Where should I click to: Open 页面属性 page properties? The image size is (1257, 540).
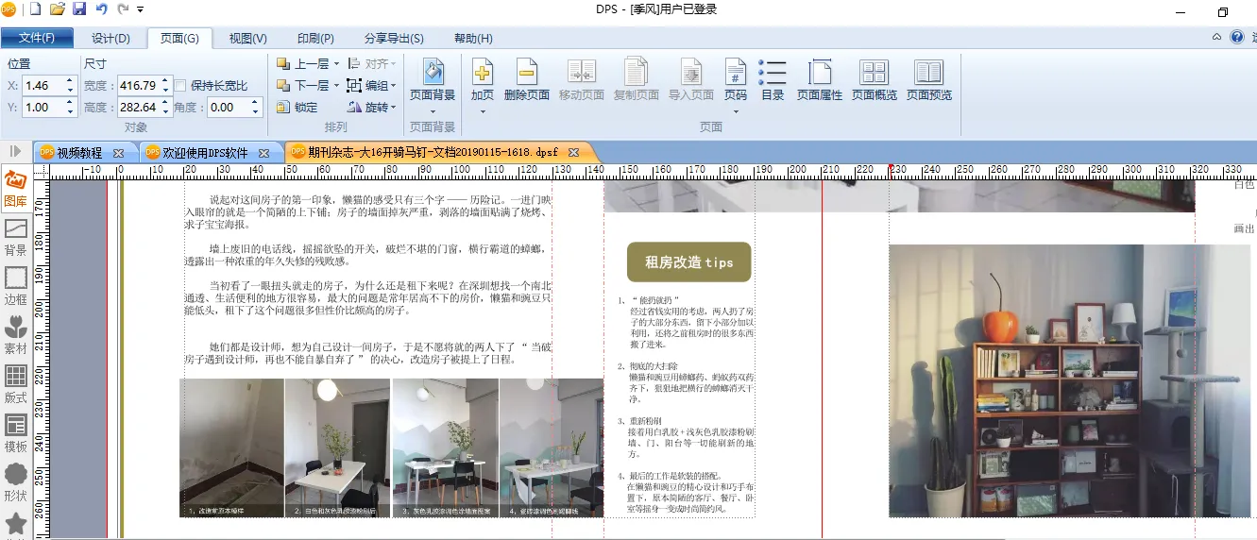[819, 80]
